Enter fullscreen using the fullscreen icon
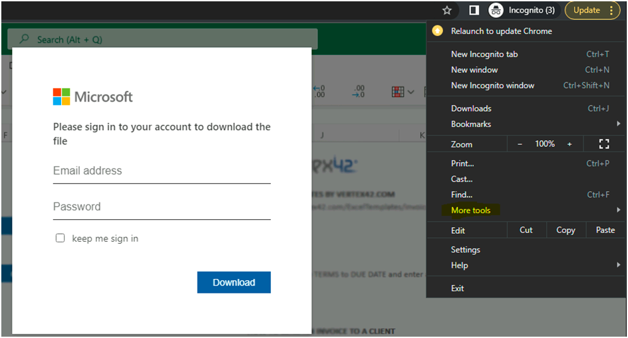This screenshot has width=628, height=338. coord(604,144)
